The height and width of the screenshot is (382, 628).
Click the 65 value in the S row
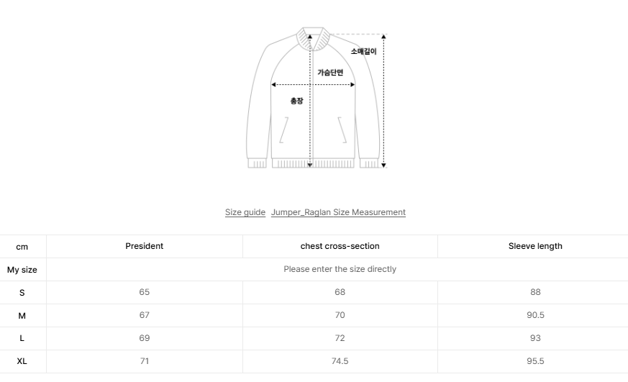pyautogui.click(x=145, y=292)
